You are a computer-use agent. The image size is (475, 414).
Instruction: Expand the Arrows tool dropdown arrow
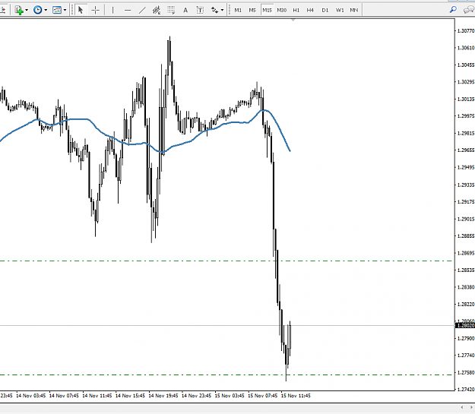pyautogui.click(x=223, y=10)
